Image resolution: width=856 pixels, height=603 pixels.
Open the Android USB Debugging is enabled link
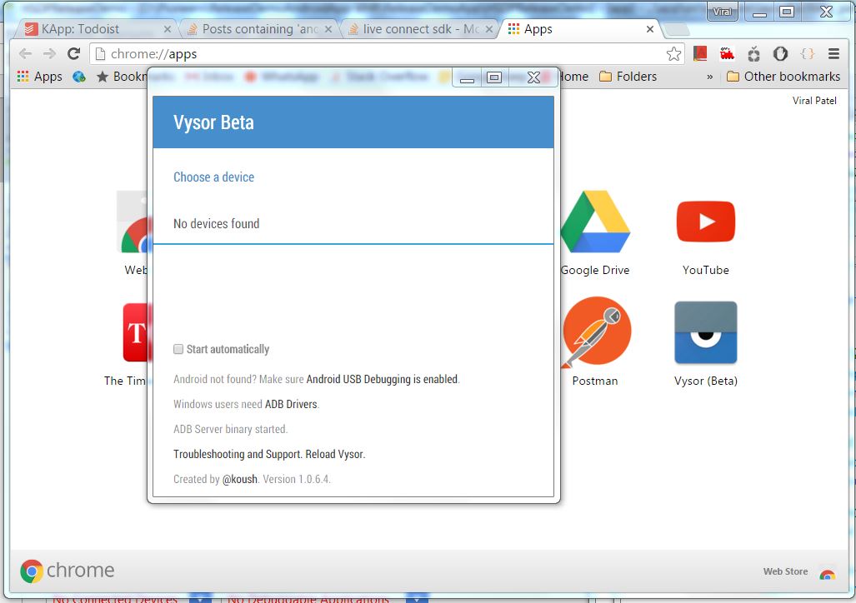383,379
